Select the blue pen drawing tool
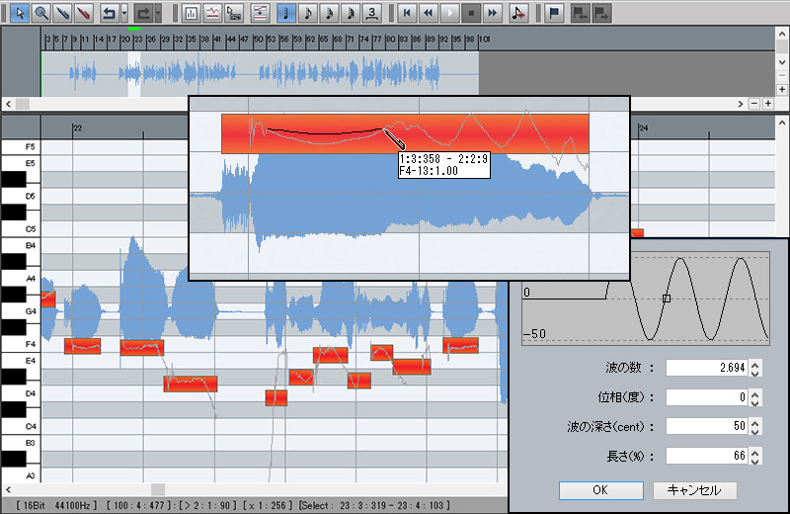This screenshot has width=790, height=514. 62,13
